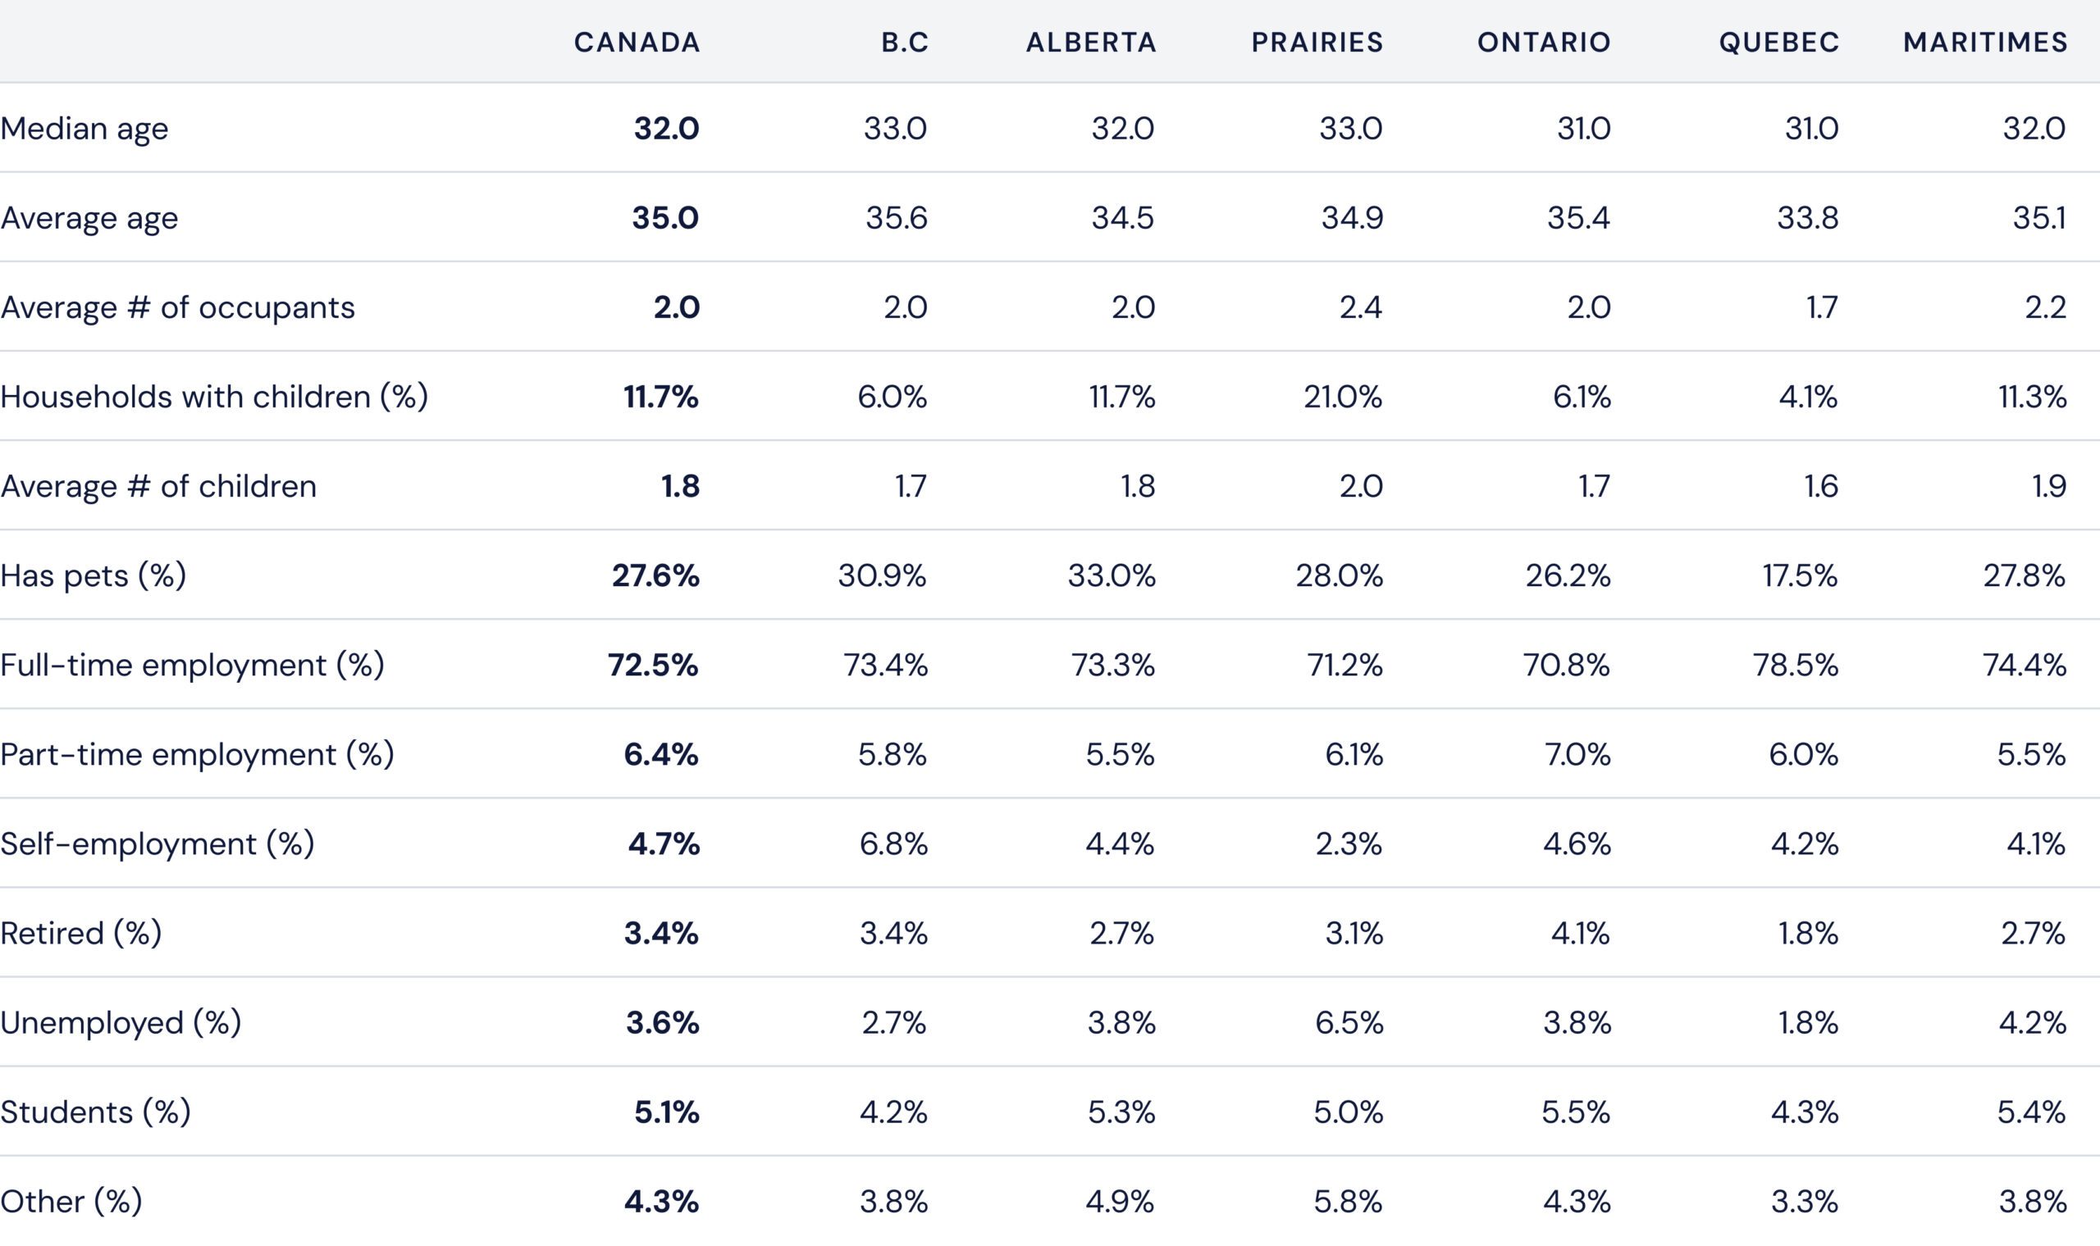Click the "Median age" row label
The height and width of the screenshot is (1246, 2100).
tap(84, 129)
